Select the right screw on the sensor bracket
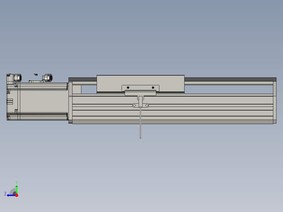Viewport: 283px width, 212px height. (153, 88)
